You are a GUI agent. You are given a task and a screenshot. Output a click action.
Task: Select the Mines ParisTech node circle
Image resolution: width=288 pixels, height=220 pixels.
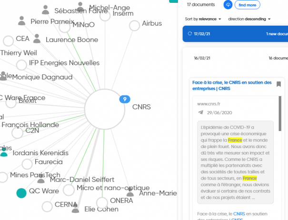(3, 177)
